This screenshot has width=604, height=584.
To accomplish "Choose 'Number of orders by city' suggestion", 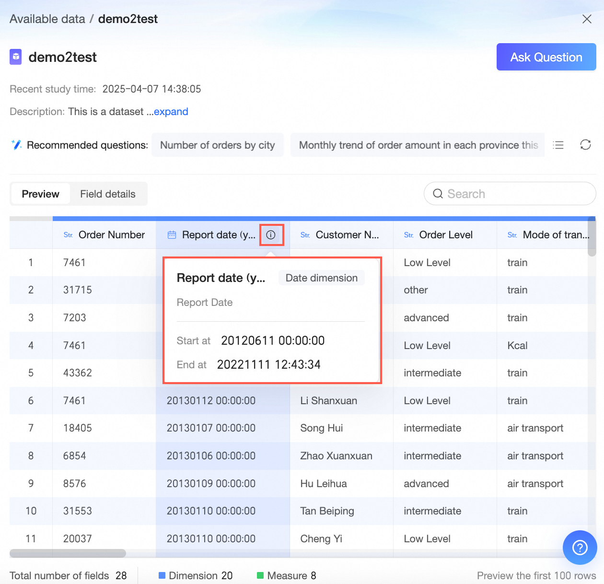I will pos(217,145).
